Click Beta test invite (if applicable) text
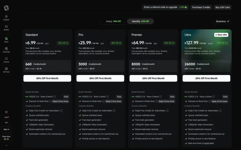Screen dimensions: 241x150 coord(201,143)
